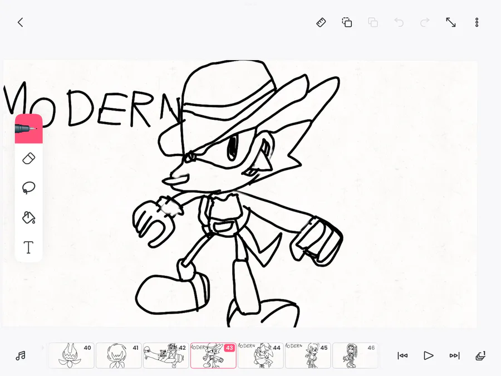Select the pen brush tool
Screen dimensions: 501x376
[29, 129]
